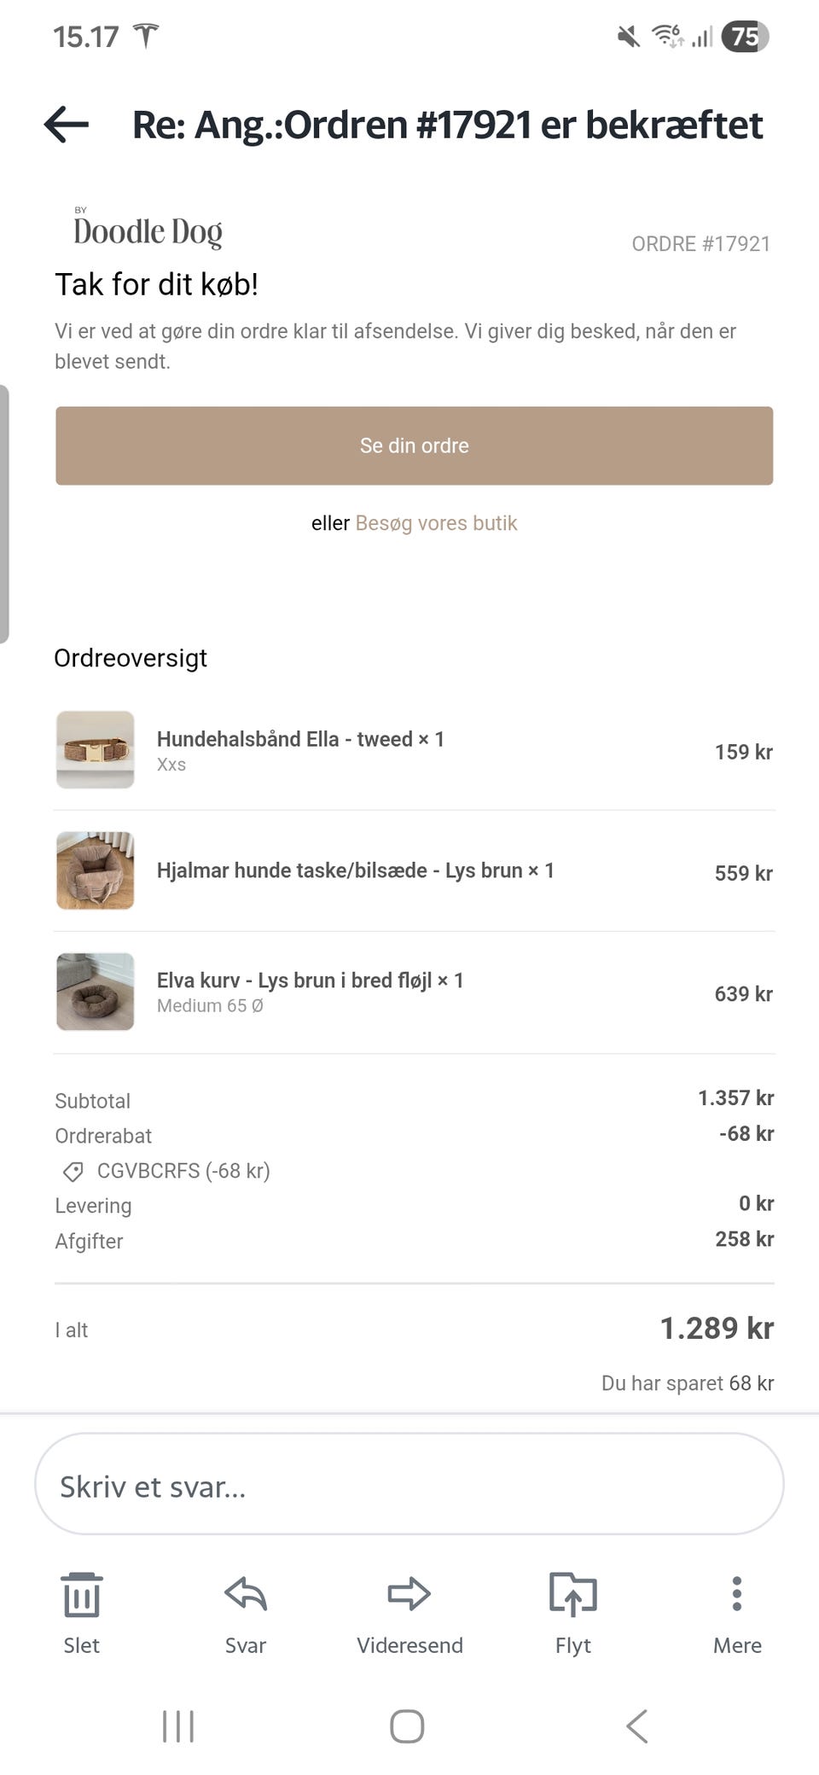Tap the battery indicator in status bar
The height and width of the screenshot is (1775, 819).
[x=745, y=37]
